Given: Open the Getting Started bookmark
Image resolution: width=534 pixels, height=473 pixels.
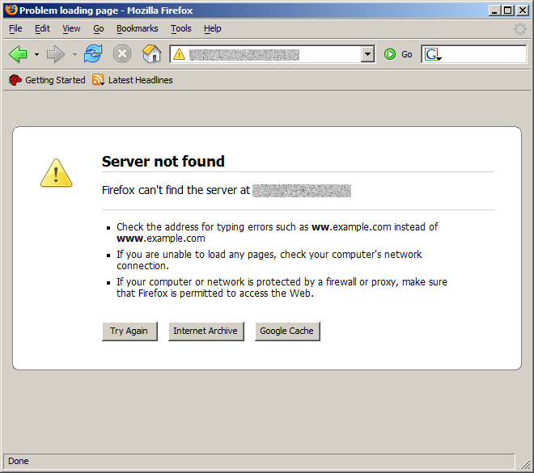Looking at the screenshot, I should click(x=47, y=80).
